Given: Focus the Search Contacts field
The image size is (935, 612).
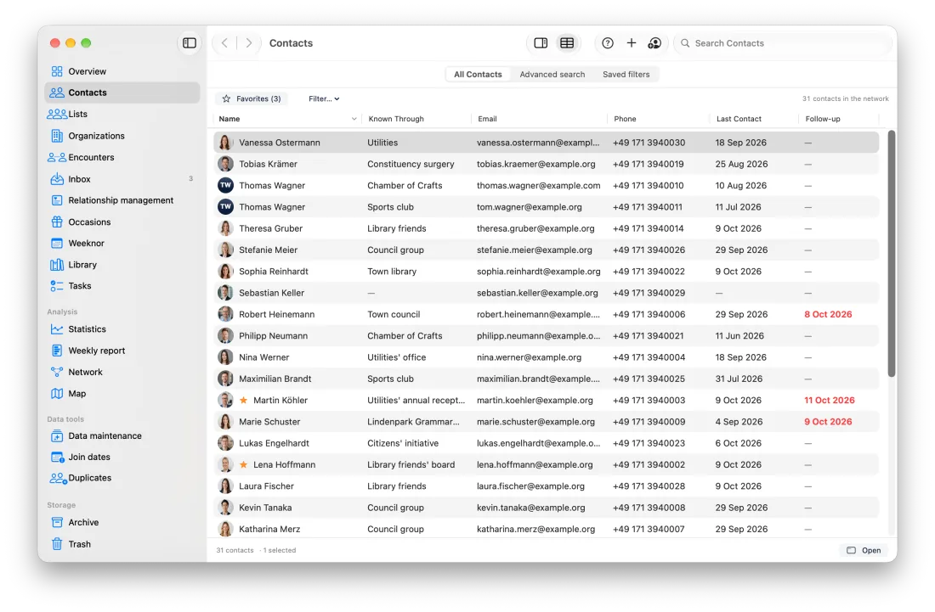Looking at the screenshot, I should point(785,42).
